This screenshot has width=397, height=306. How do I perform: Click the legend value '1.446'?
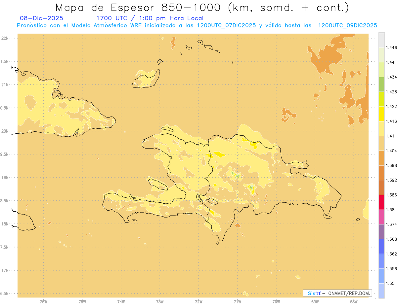tap(391, 48)
